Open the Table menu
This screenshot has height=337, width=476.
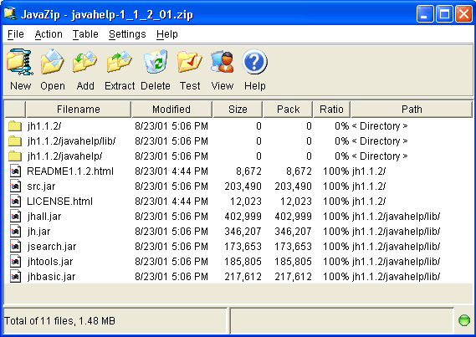point(85,34)
